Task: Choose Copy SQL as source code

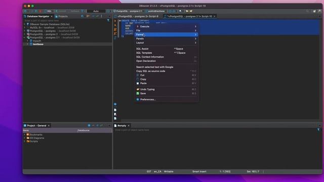Action: pyautogui.click(x=167, y=71)
